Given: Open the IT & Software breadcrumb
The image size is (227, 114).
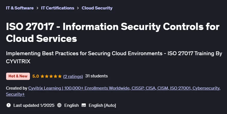Looking at the screenshot, I should click(20, 8).
